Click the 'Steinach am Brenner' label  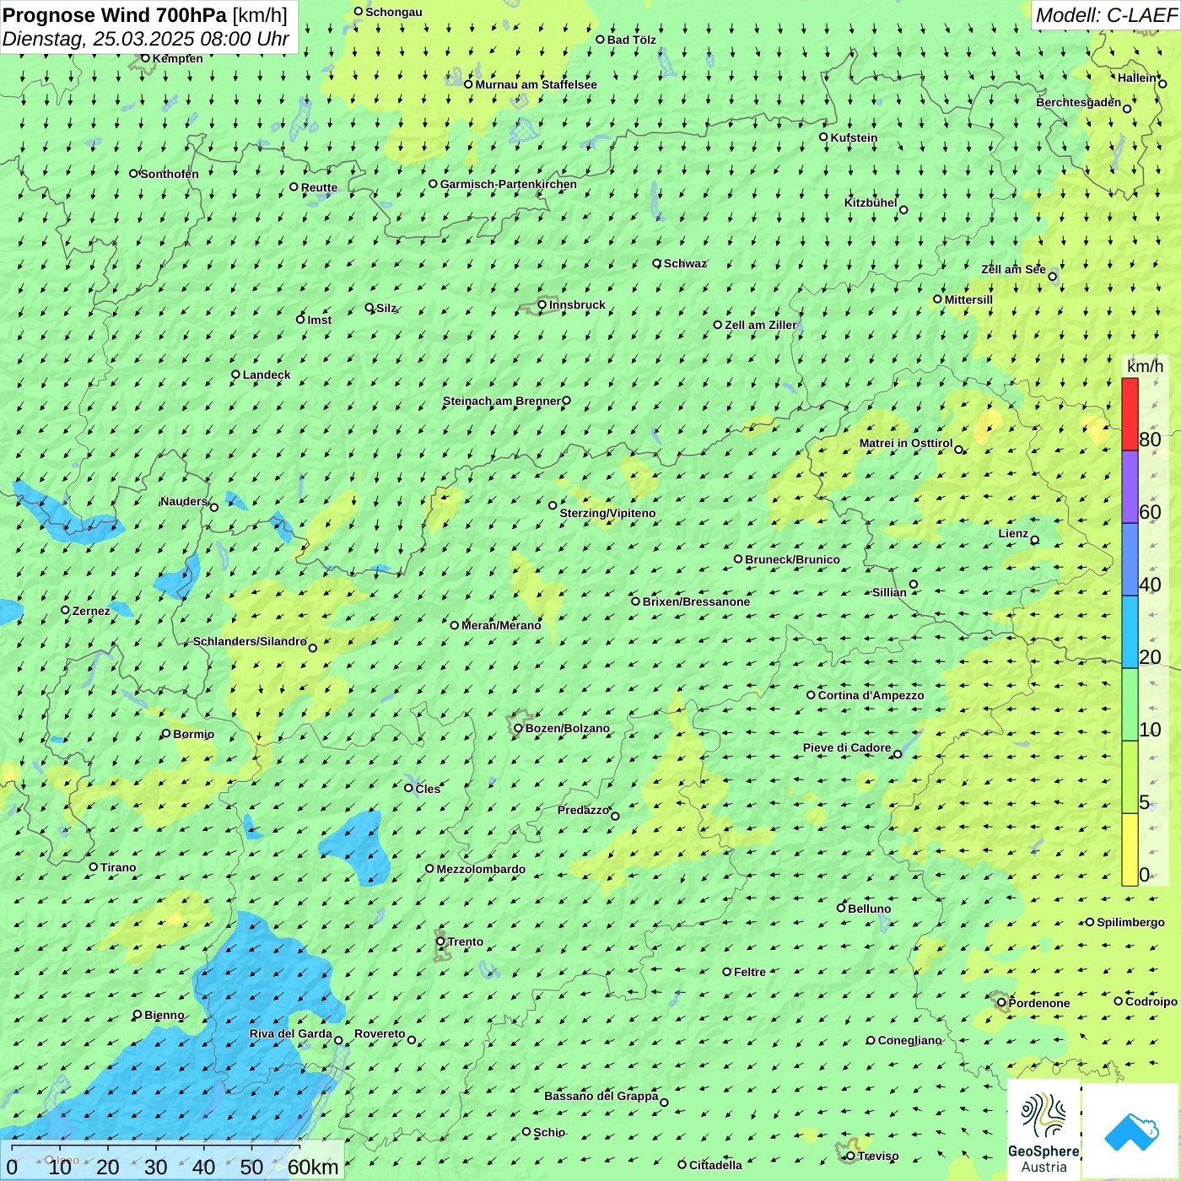[x=502, y=401]
